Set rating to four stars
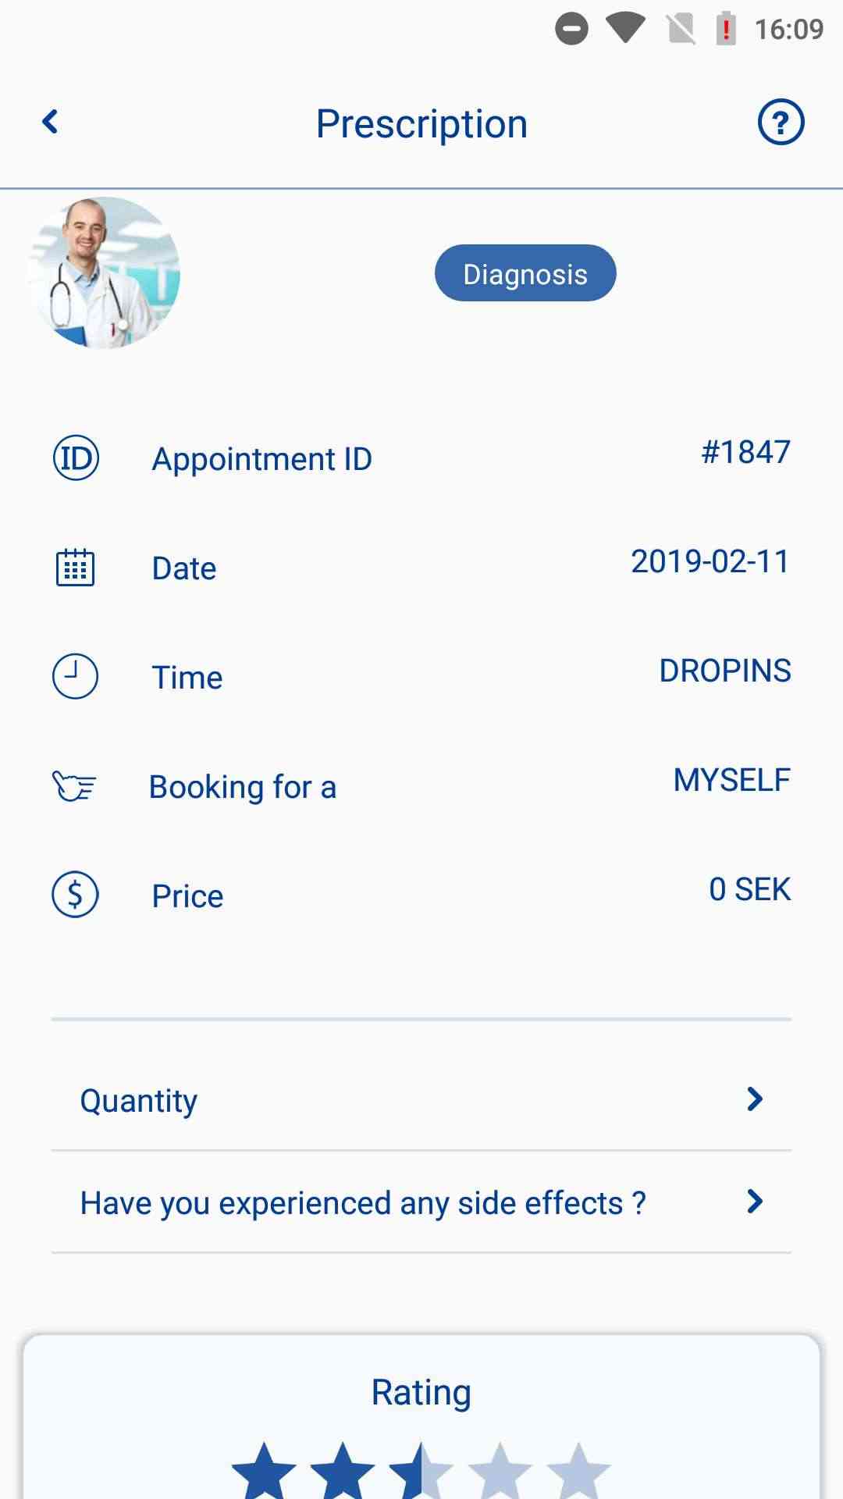This screenshot has width=843, height=1499. pyautogui.click(x=500, y=1472)
